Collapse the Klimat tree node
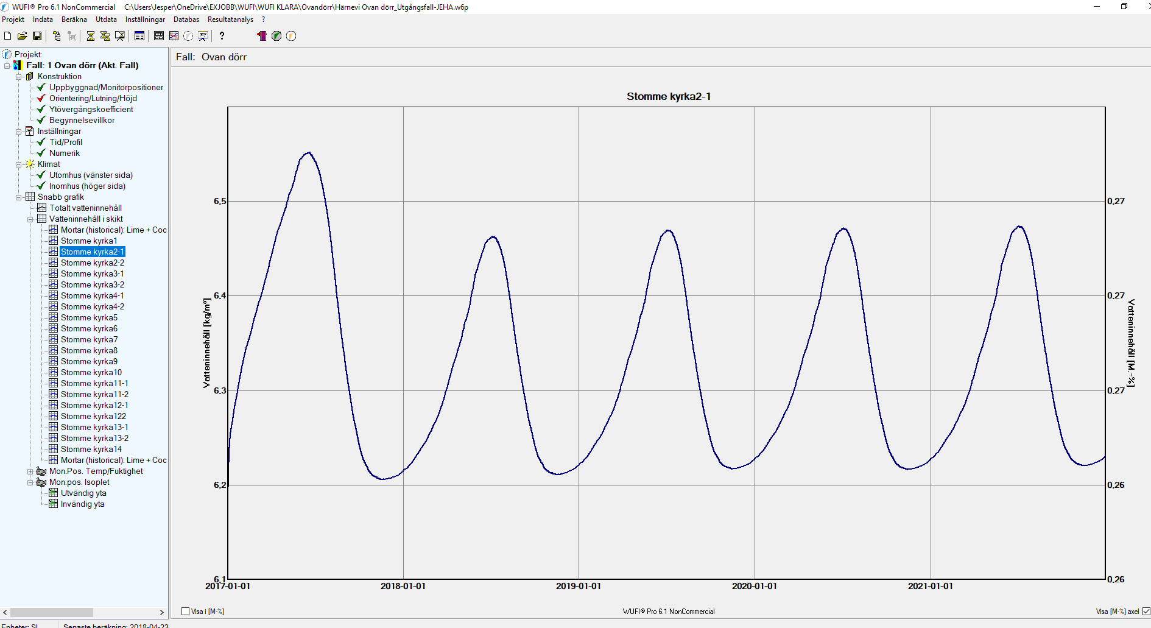 [19, 164]
